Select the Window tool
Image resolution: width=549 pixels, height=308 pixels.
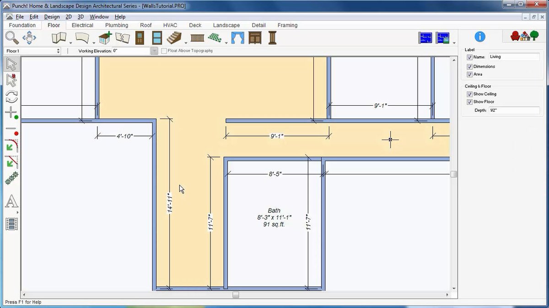pyautogui.click(x=157, y=38)
